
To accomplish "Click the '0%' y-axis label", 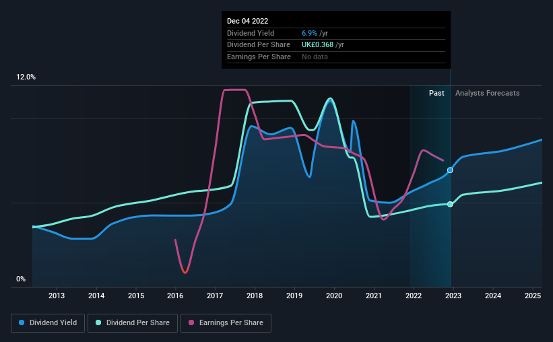I will [21, 279].
